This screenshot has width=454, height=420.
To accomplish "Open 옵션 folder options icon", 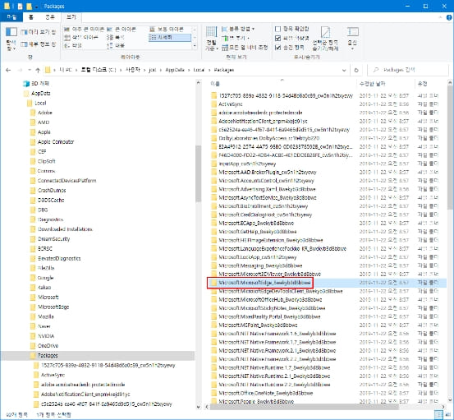I will click(x=352, y=32).
